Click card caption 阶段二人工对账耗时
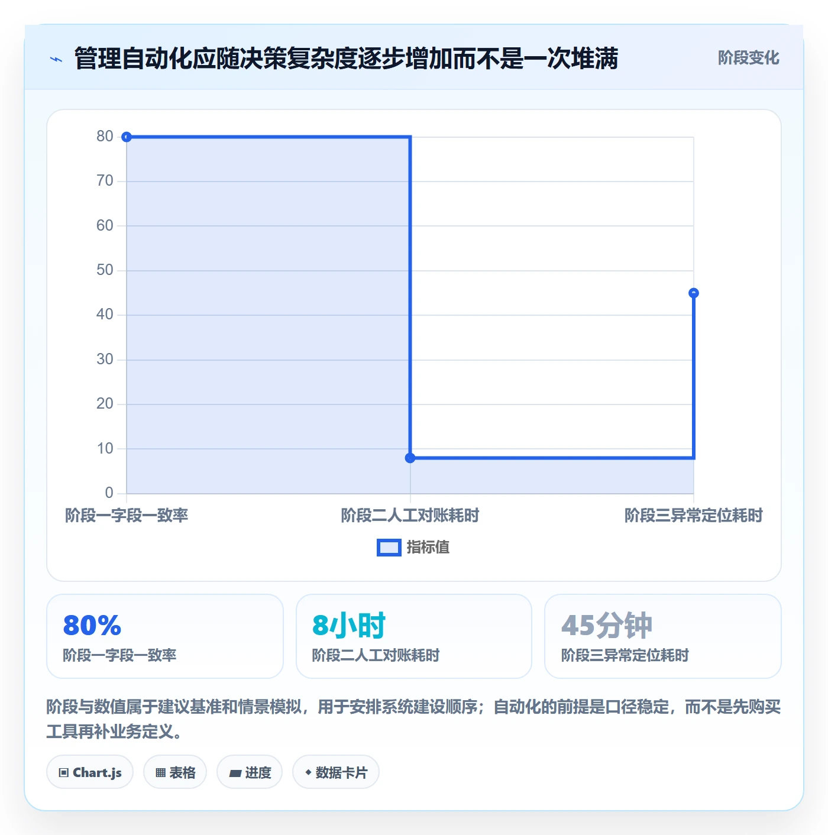The height and width of the screenshot is (835, 828). [x=376, y=655]
